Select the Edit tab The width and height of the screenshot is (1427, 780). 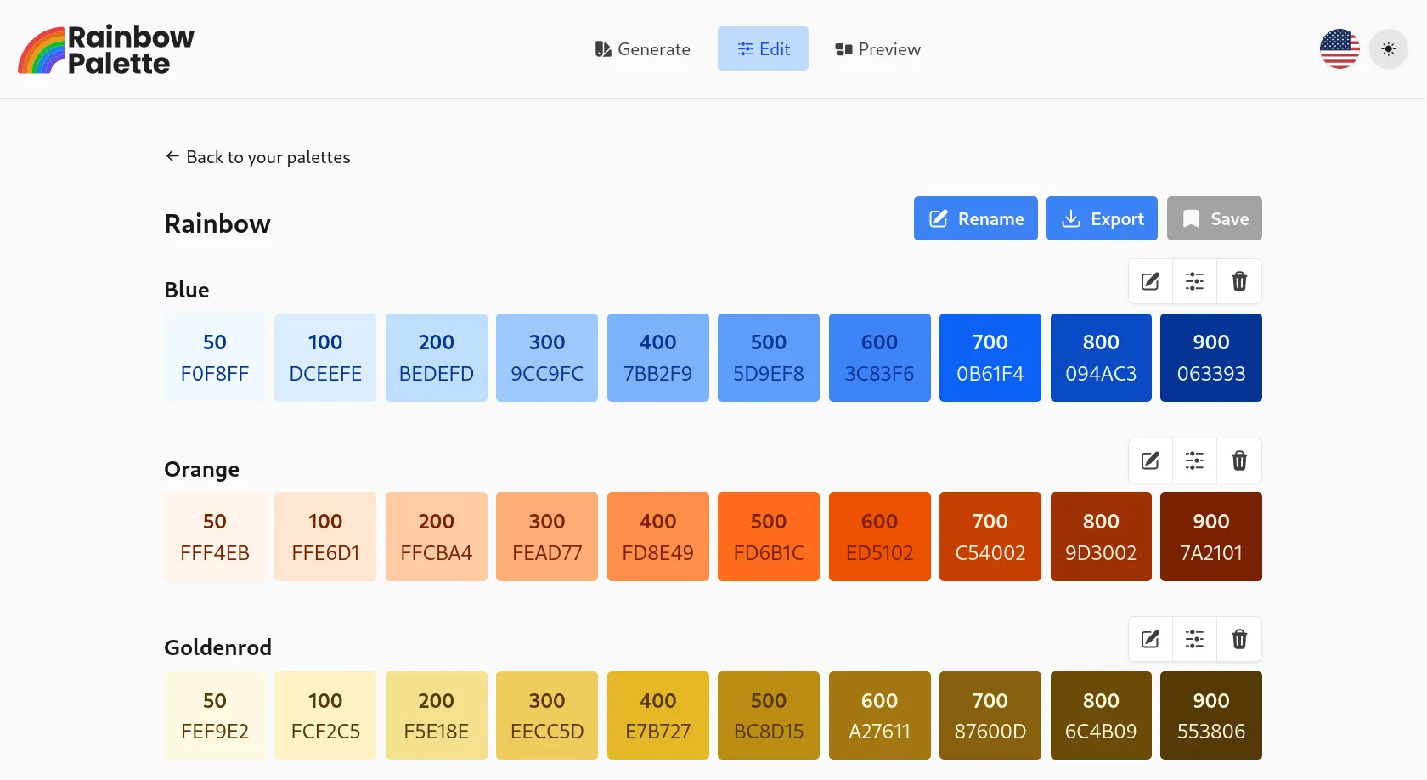point(763,48)
